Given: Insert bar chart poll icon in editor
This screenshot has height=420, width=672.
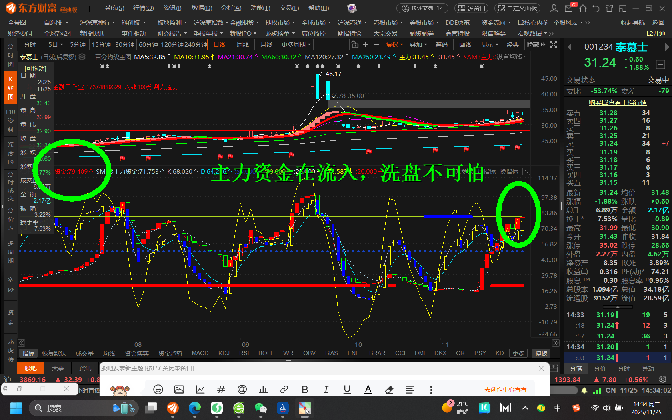Looking at the screenshot, I should [263, 389].
